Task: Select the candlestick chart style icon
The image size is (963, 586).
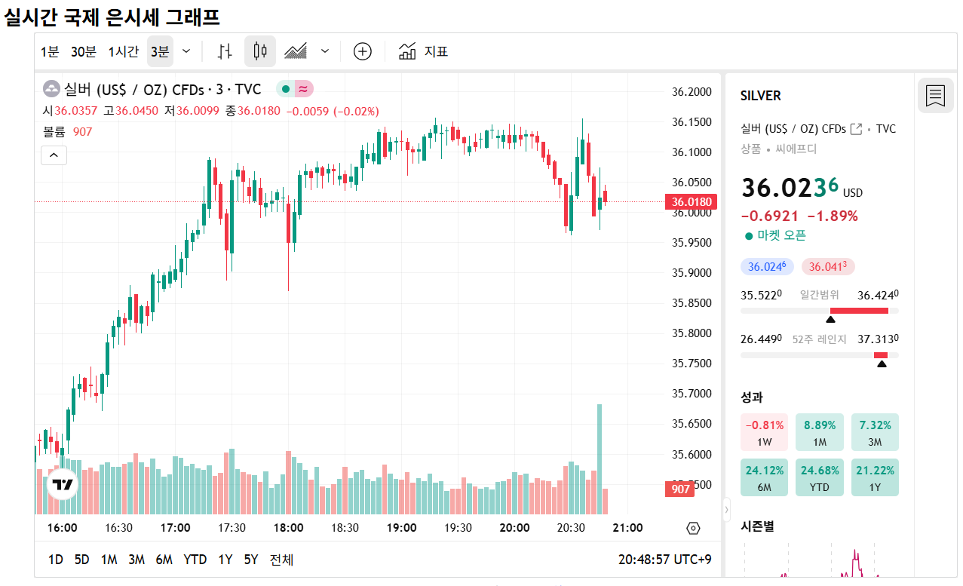Action: pyautogui.click(x=260, y=51)
